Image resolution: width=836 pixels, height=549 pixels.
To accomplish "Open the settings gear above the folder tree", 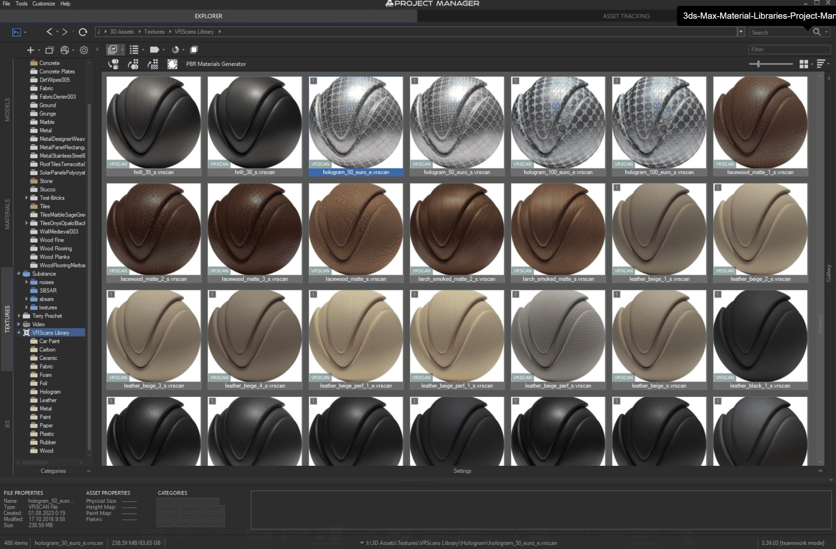I will tap(84, 50).
